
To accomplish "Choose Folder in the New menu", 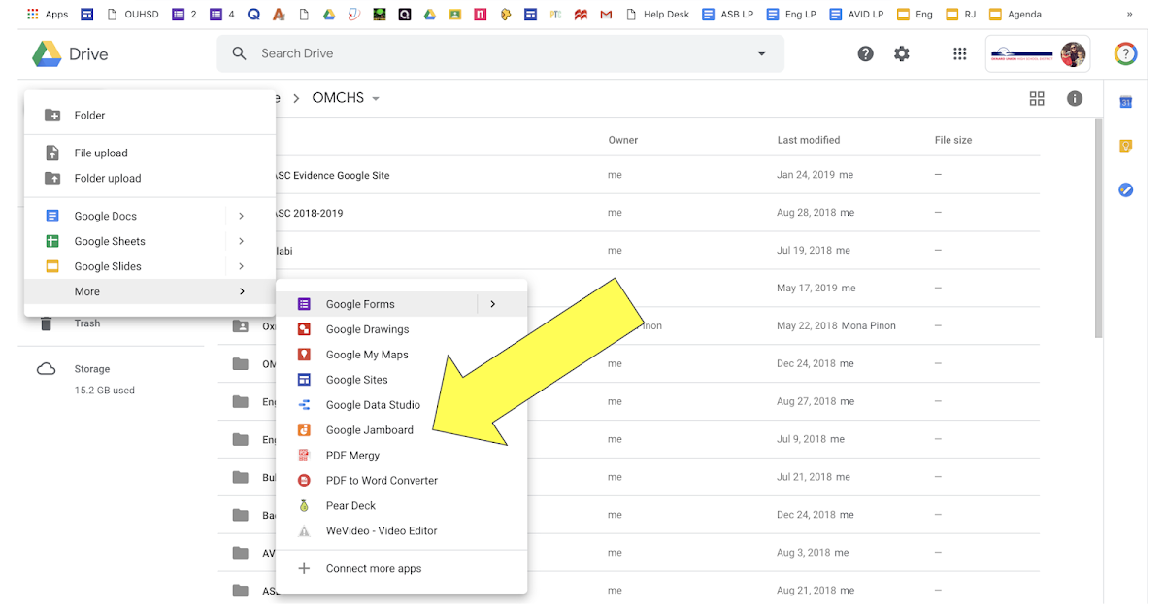I will tap(150, 115).
